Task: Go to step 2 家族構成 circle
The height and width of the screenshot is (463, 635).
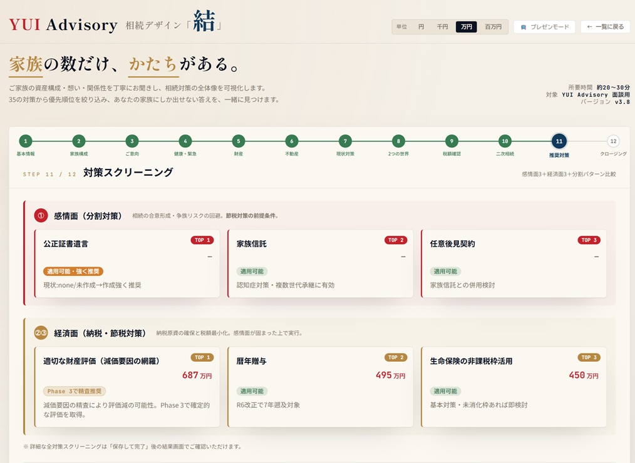Action: point(78,141)
